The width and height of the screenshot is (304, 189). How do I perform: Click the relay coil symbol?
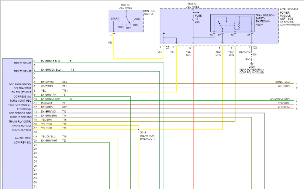pos(239,25)
